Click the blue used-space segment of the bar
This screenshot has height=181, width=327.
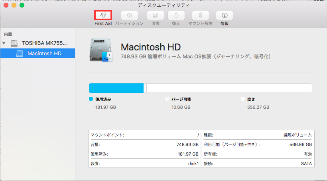click(x=116, y=88)
